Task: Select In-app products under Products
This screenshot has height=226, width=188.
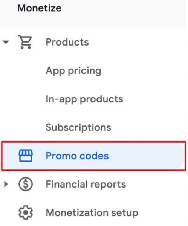Action: 84,99
